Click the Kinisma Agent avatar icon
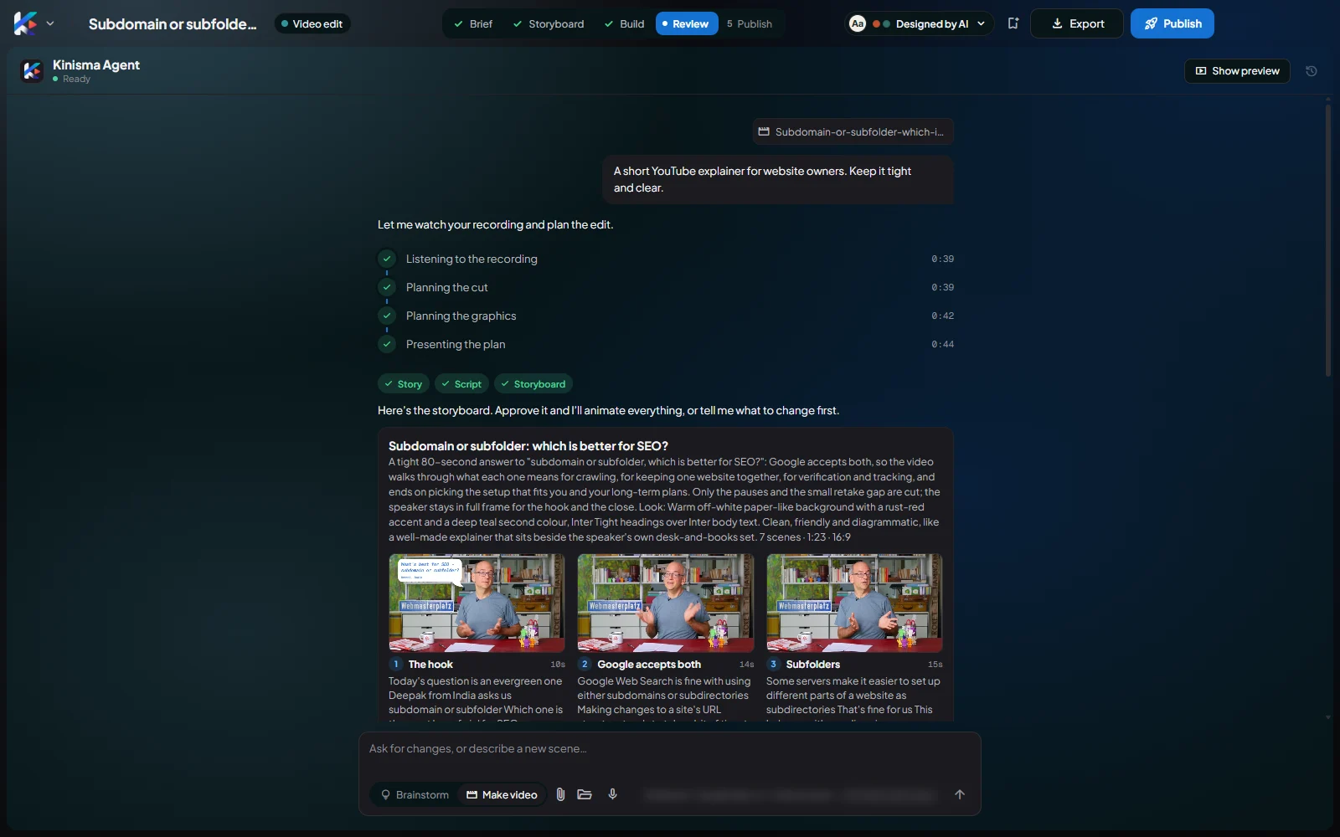The width and height of the screenshot is (1340, 837). pyautogui.click(x=32, y=71)
